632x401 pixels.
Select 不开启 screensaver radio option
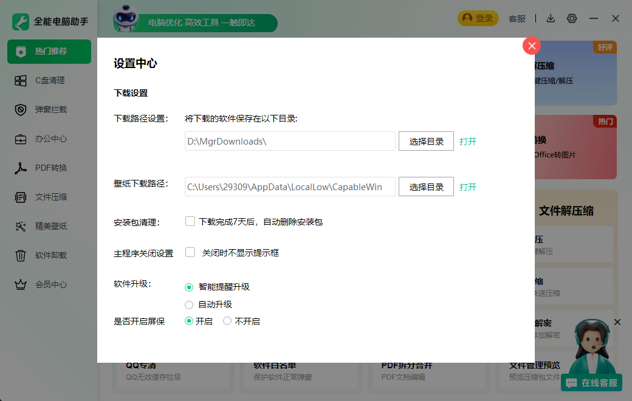coord(227,321)
